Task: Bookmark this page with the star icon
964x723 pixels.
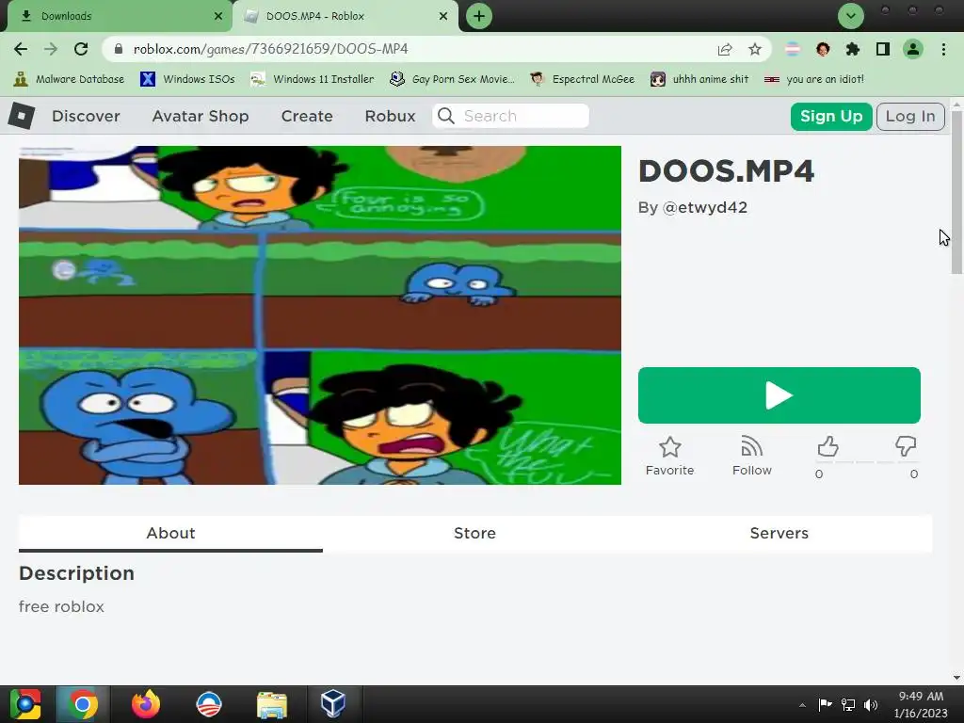Action: 755,49
